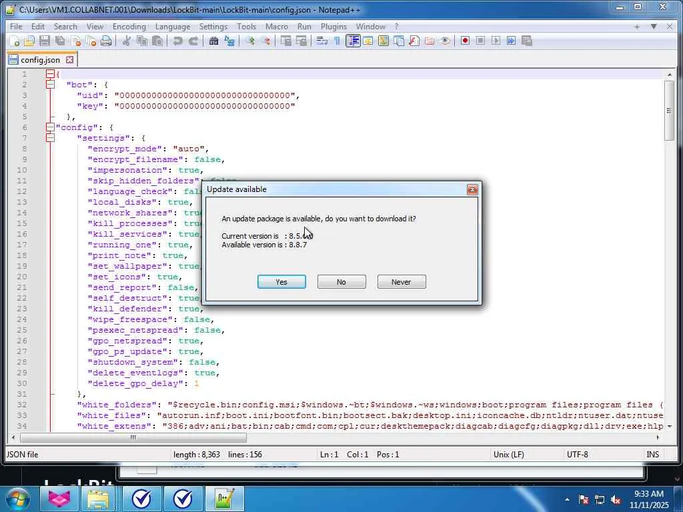Image resolution: width=683 pixels, height=512 pixels.
Task: Collapse the "bot" block fold marker
Action: point(50,85)
